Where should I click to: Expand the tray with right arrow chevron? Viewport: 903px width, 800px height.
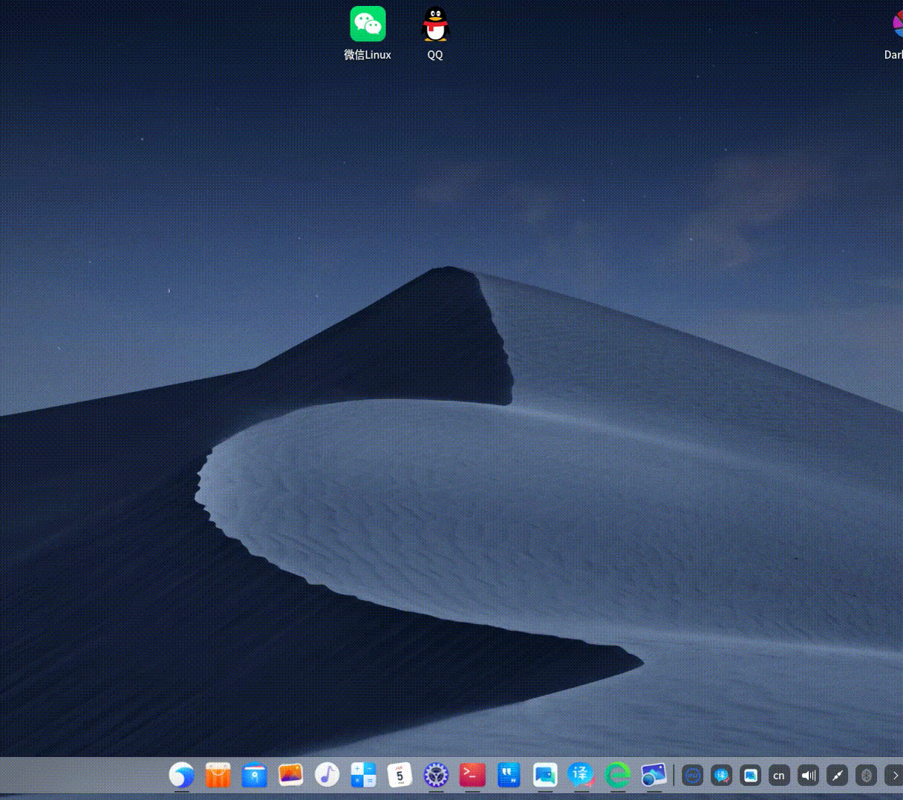[894, 776]
